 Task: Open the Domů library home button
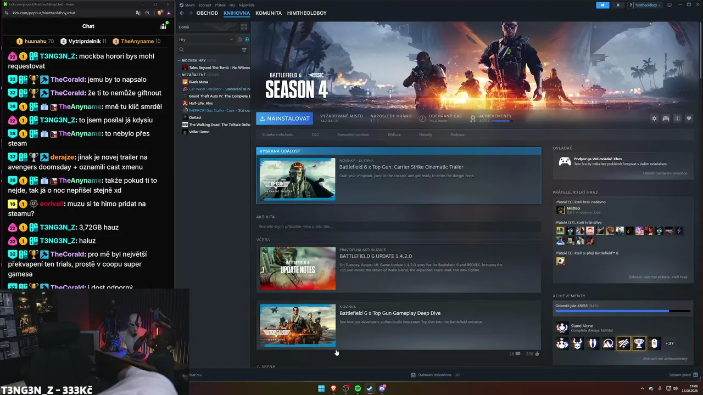tap(207, 26)
